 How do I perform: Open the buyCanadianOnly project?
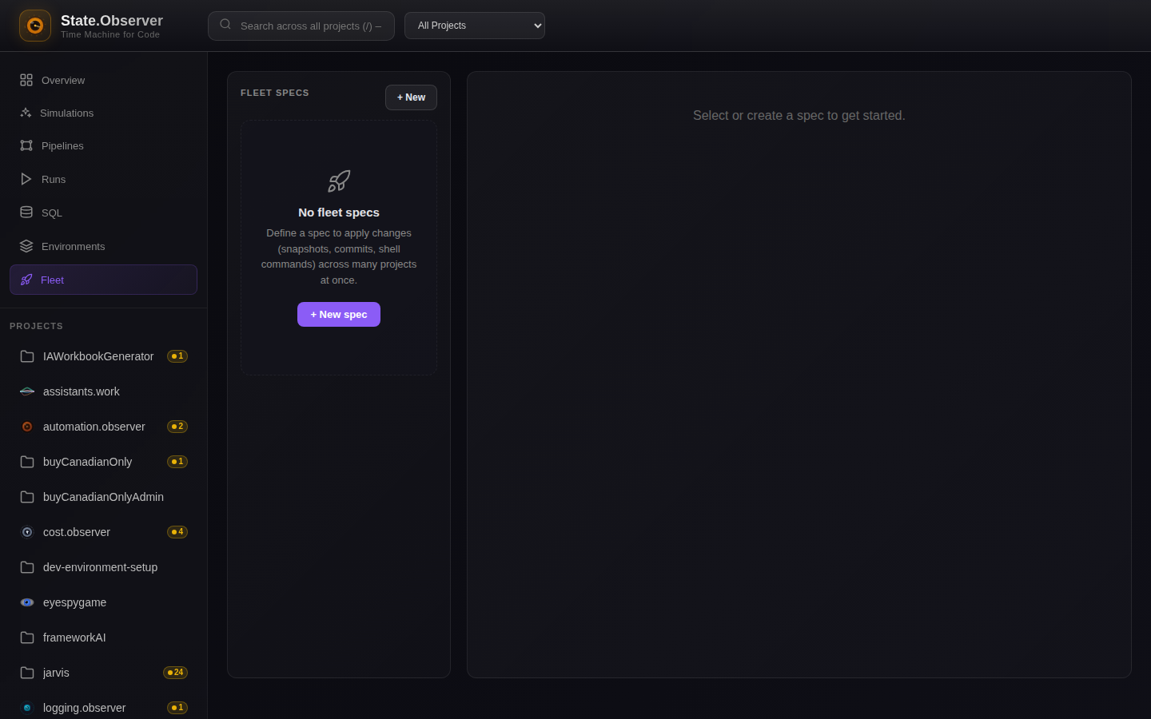104,462
